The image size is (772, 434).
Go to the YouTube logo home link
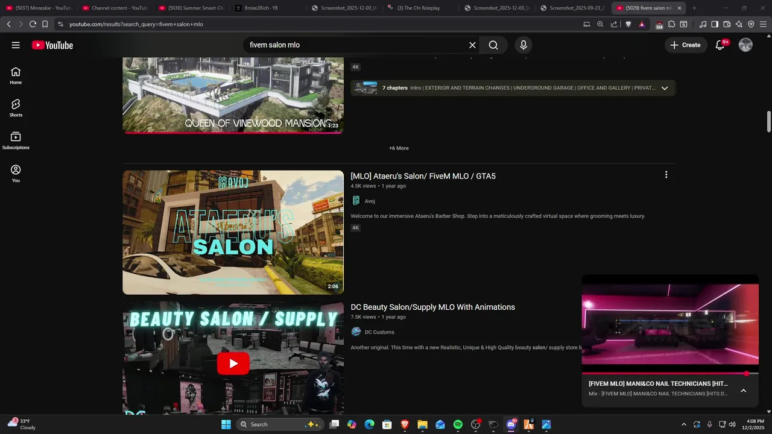coord(52,45)
